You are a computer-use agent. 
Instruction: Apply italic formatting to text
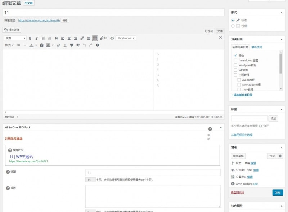pos(36,38)
